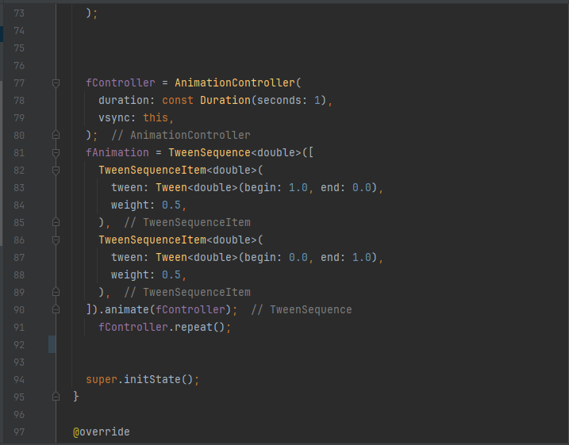Collapse the fold at line 77 AnimationController
569x445 pixels.
click(56, 83)
